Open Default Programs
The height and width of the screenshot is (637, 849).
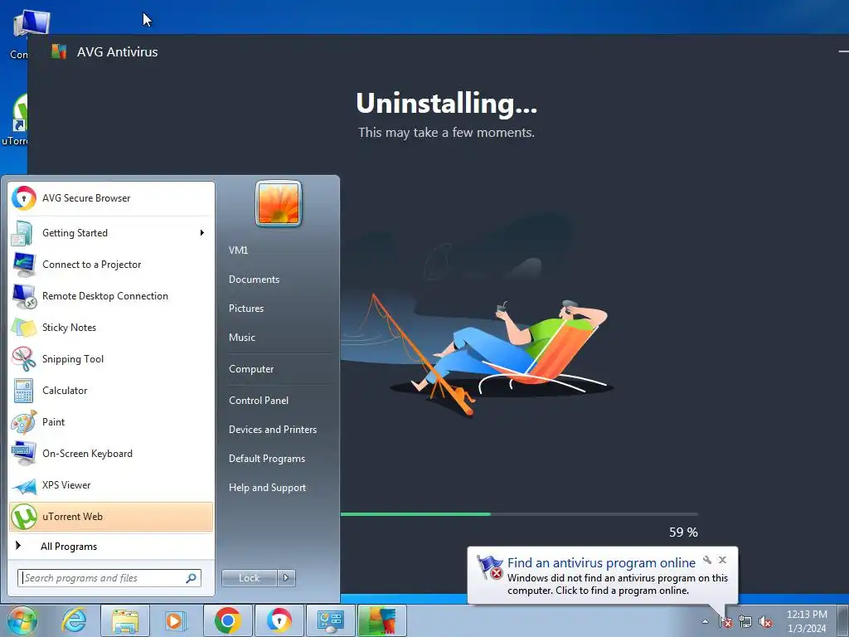[266, 459]
